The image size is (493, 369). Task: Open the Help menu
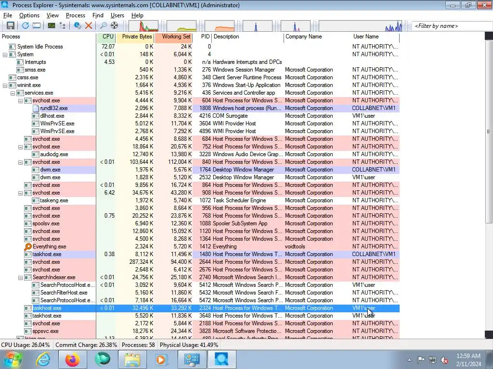click(x=137, y=15)
